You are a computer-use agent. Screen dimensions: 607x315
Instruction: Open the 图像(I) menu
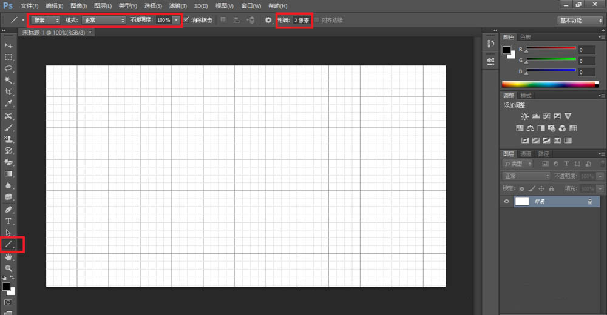tap(78, 6)
